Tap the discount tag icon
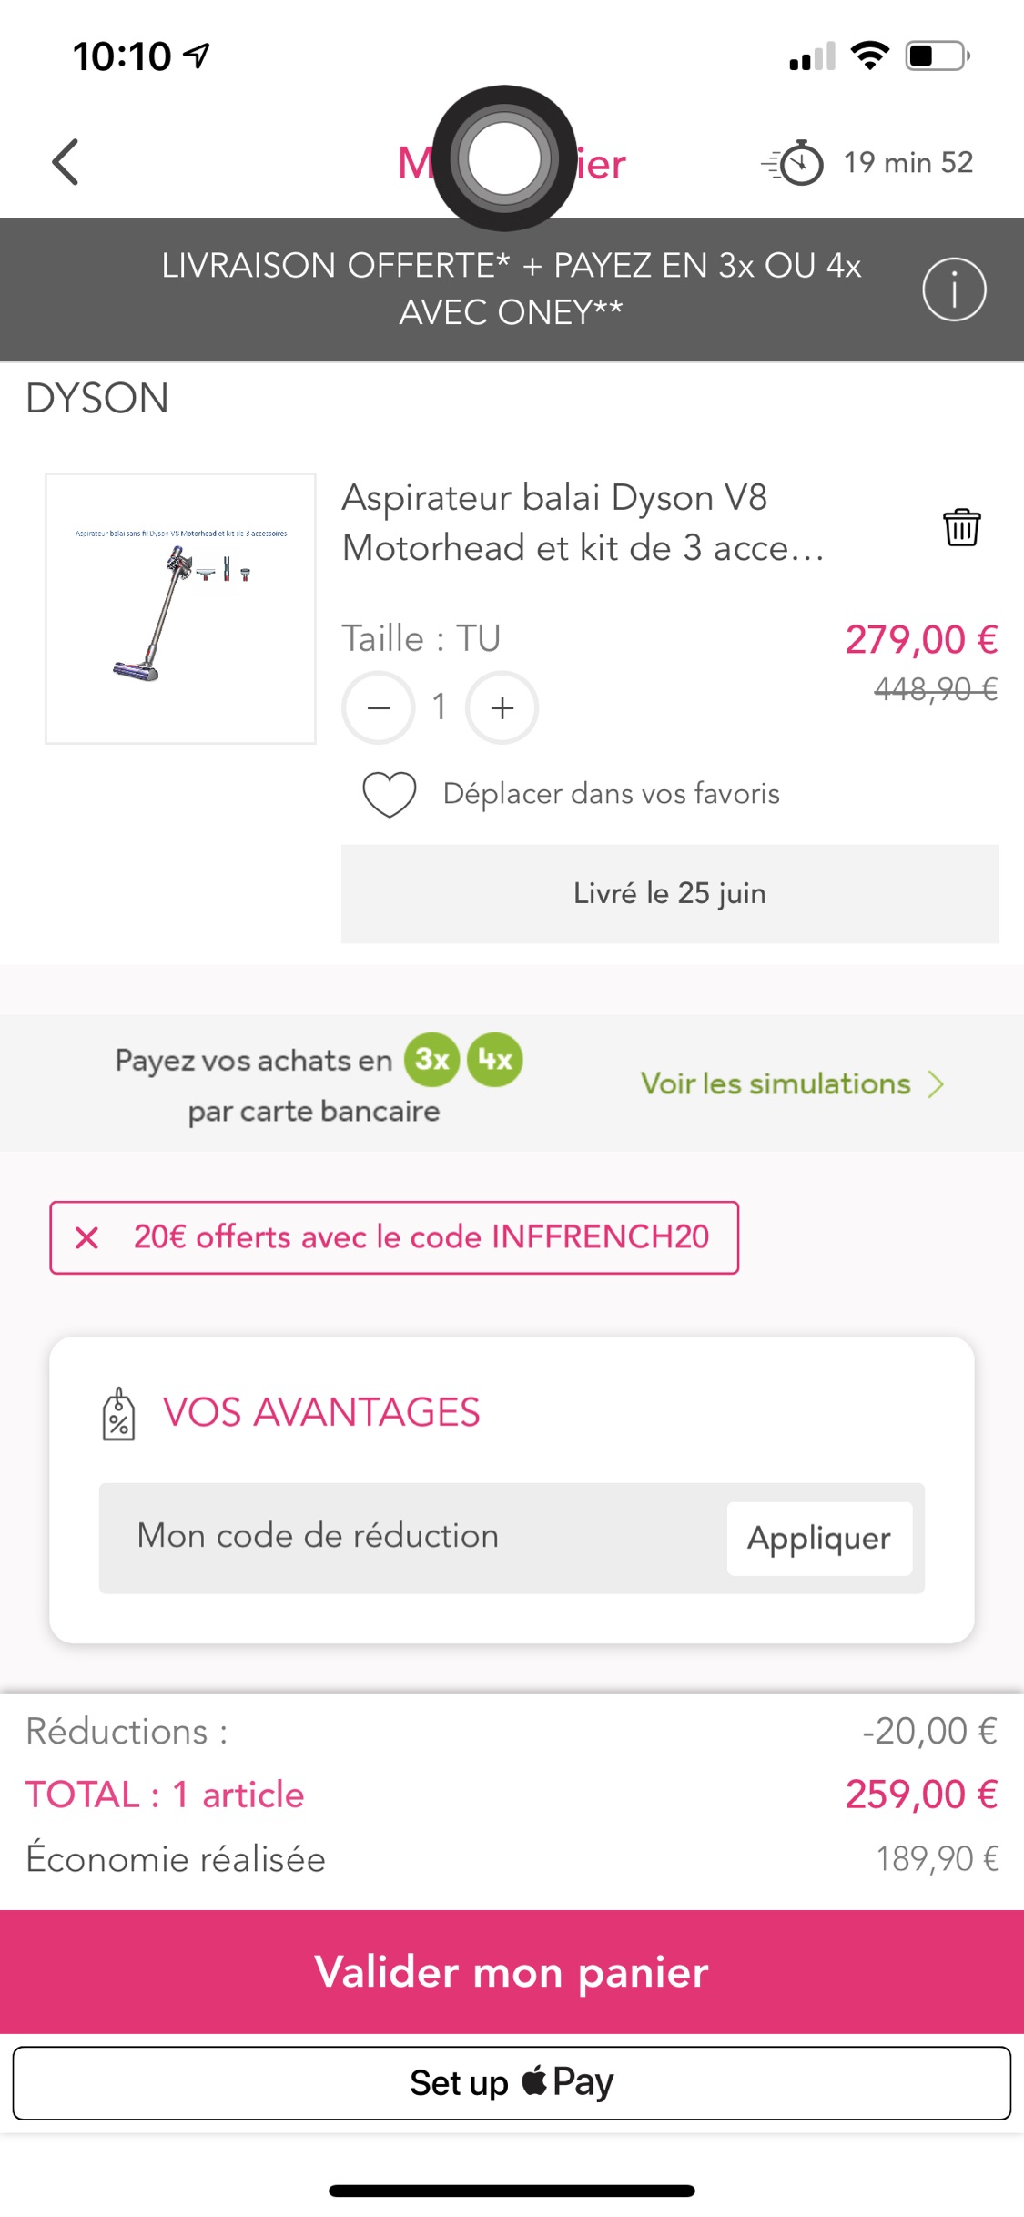 tap(118, 1414)
